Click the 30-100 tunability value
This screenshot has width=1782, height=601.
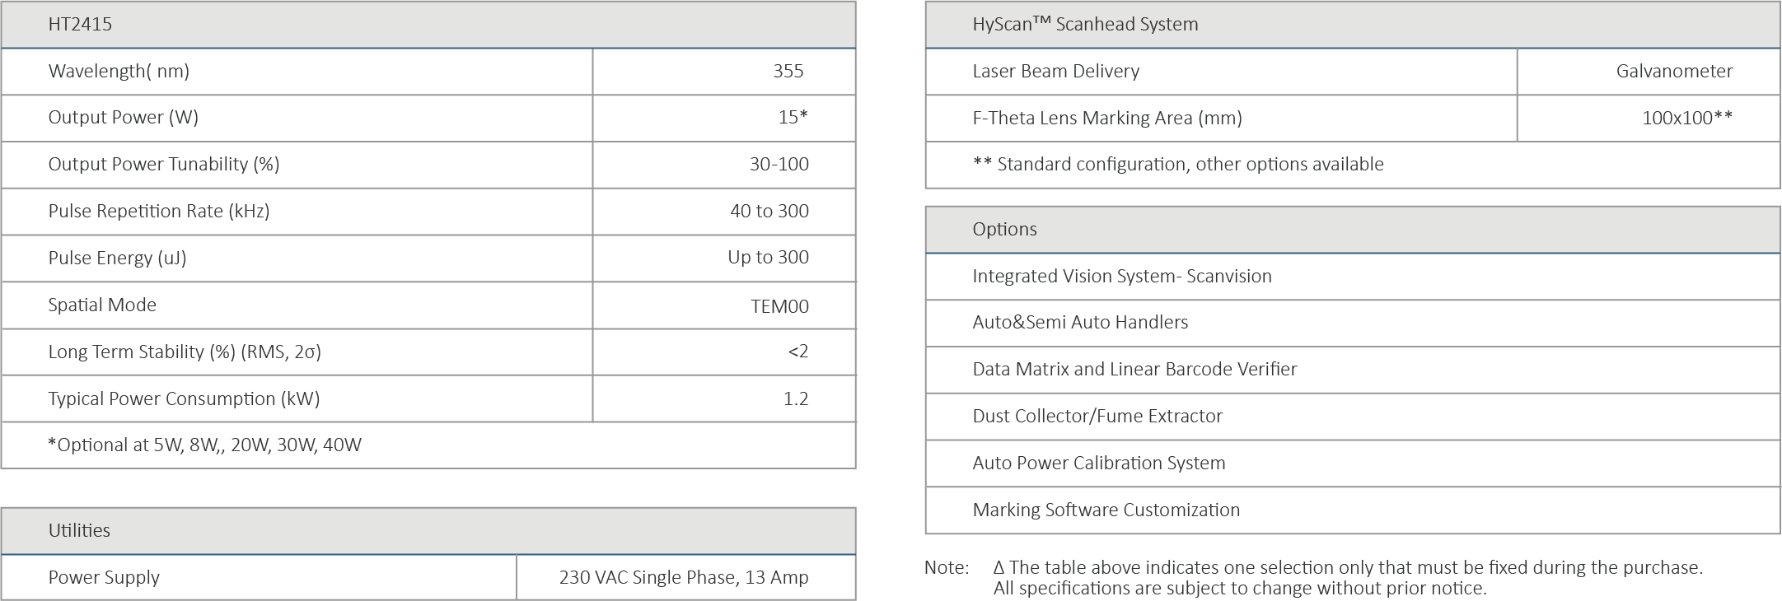pos(779,165)
